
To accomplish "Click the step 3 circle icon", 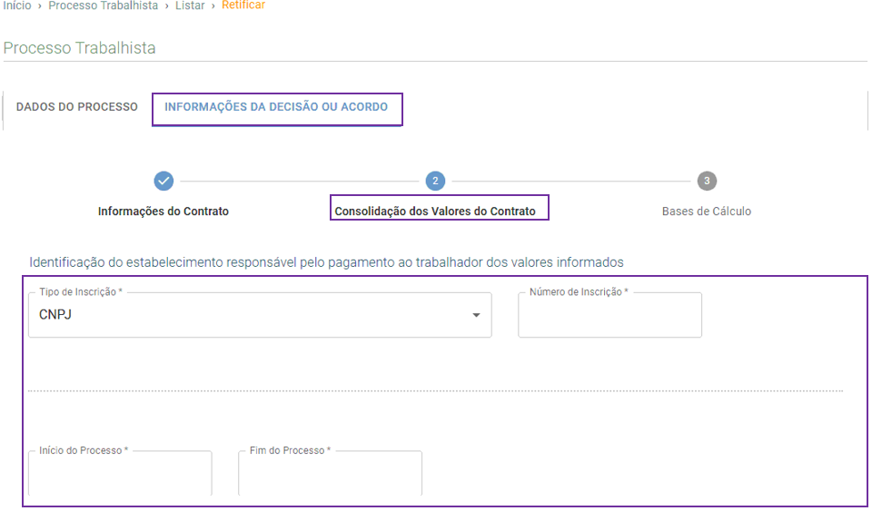I will (707, 181).
